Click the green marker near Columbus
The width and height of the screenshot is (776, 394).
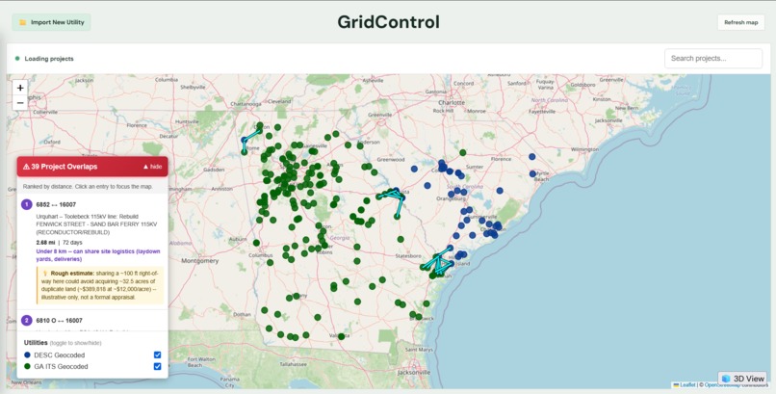(x=256, y=243)
